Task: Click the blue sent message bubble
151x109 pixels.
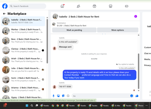Action: (100, 75)
